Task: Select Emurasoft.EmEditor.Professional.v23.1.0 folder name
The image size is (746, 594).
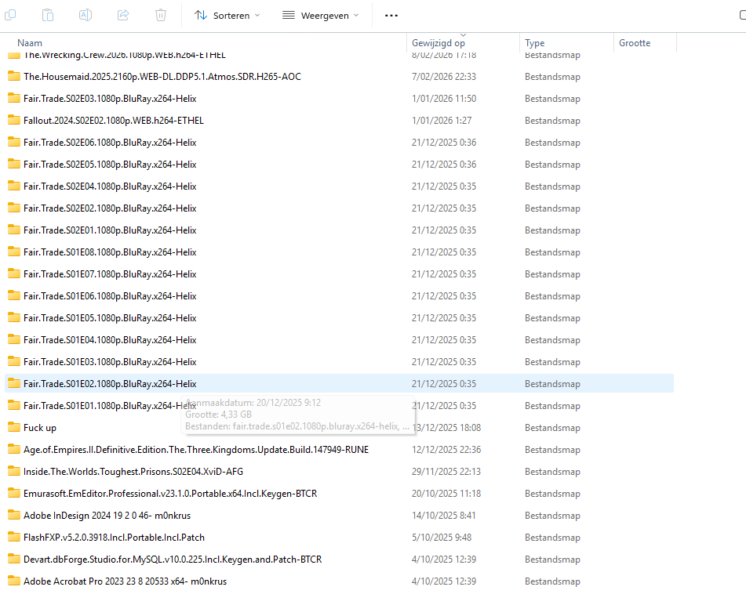Action: click(170, 493)
